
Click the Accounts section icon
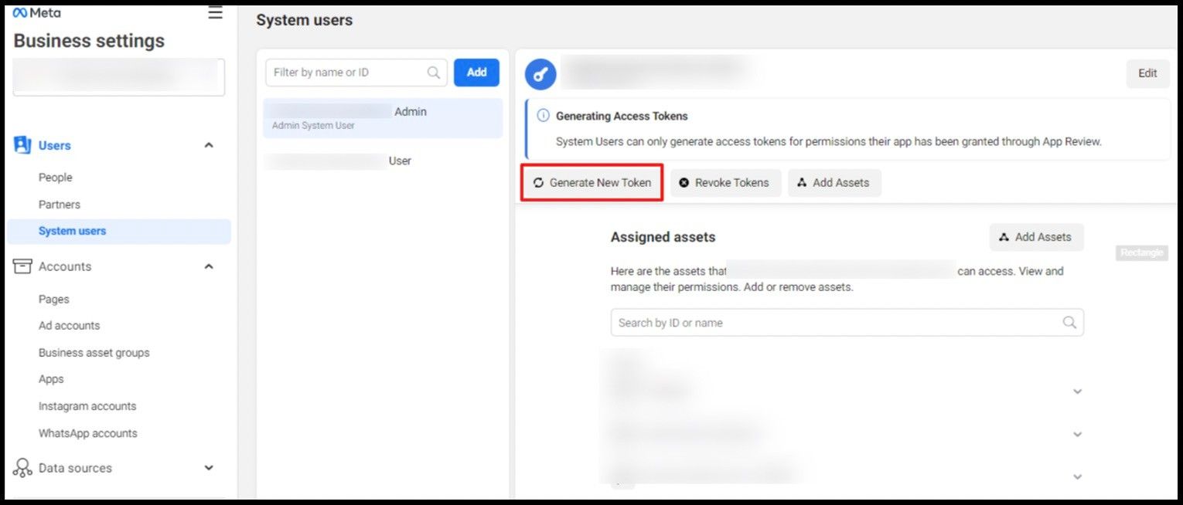click(x=23, y=266)
